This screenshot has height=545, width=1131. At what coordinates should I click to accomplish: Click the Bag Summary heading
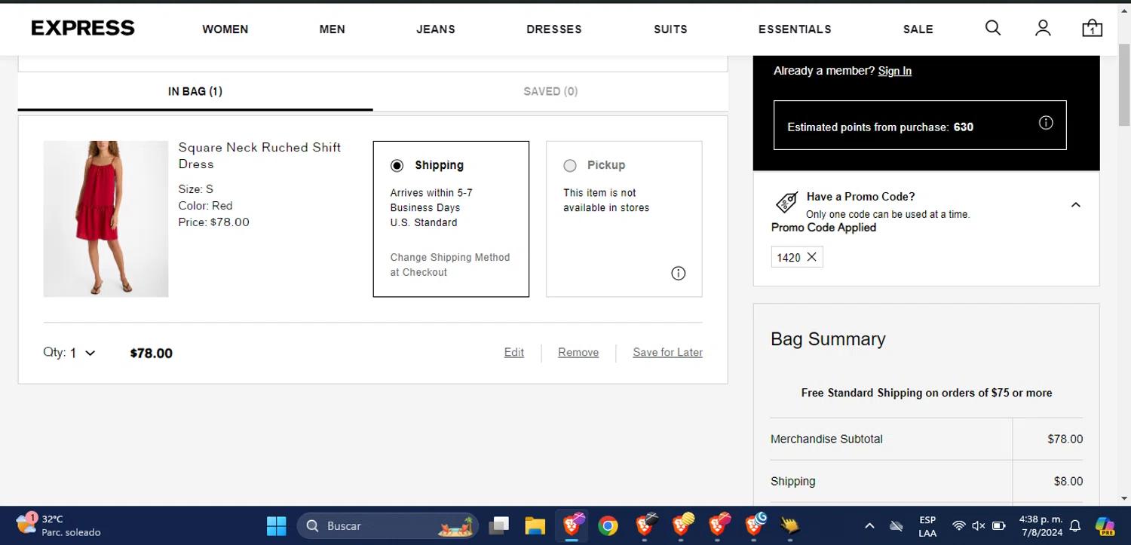828,339
